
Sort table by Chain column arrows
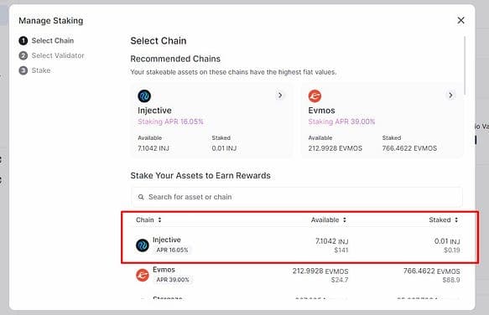(x=159, y=219)
